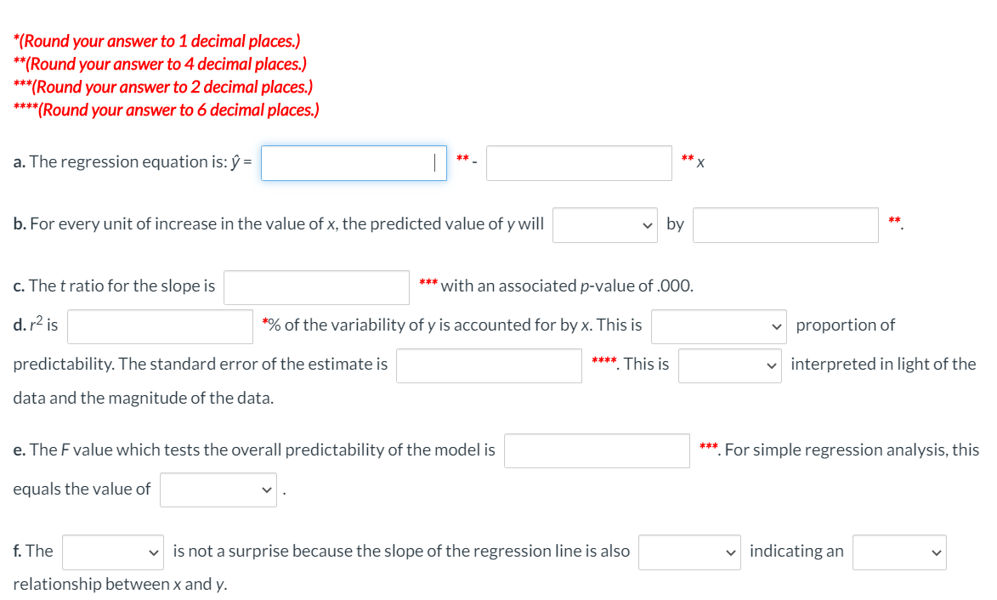Click the slope coefficient input box before x
Screen dimensions: 997x600
click(579, 162)
